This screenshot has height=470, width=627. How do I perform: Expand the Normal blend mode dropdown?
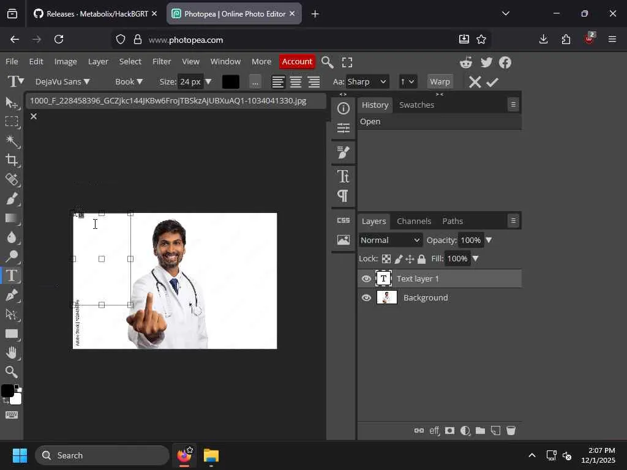point(390,241)
